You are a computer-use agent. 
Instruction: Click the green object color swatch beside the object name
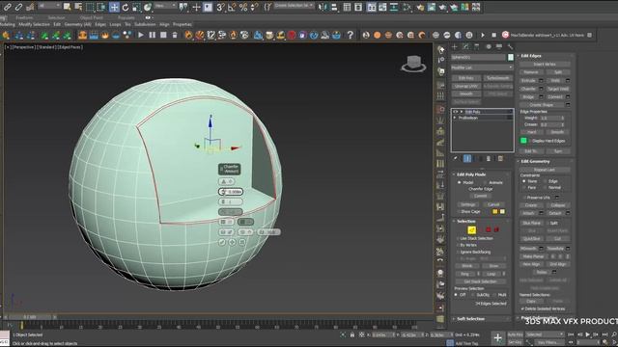pyautogui.click(x=511, y=58)
